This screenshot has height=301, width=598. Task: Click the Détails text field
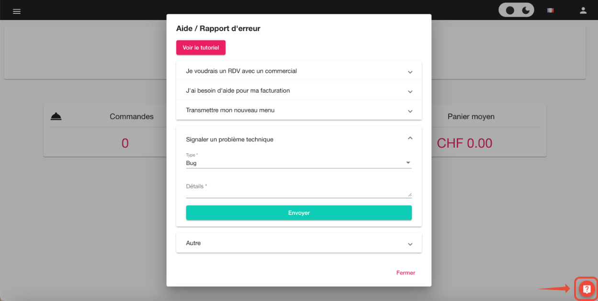click(296, 191)
